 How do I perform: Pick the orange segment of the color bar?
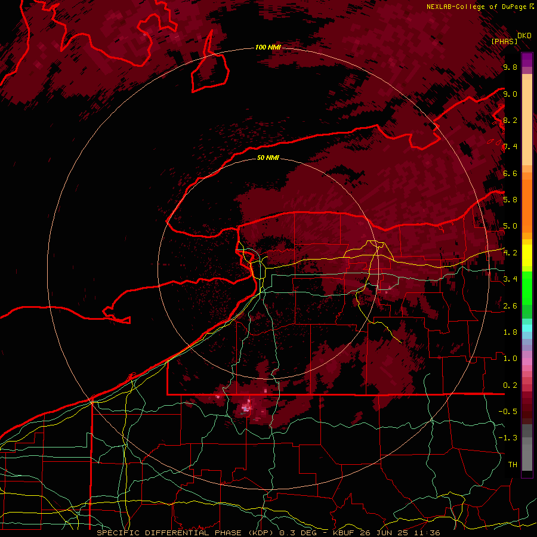click(527, 205)
